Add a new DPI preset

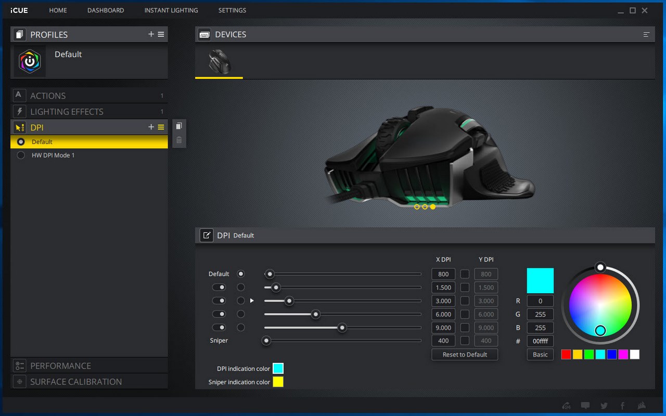(x=151, y=127)
